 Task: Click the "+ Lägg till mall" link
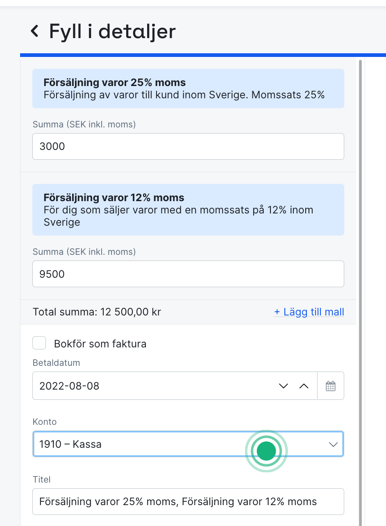[x=309, y=312]
